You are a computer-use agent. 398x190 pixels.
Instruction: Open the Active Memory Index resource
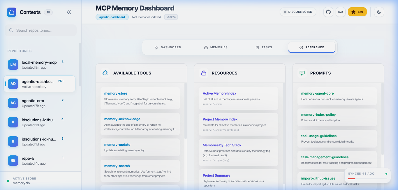click(x=239, y=99)
